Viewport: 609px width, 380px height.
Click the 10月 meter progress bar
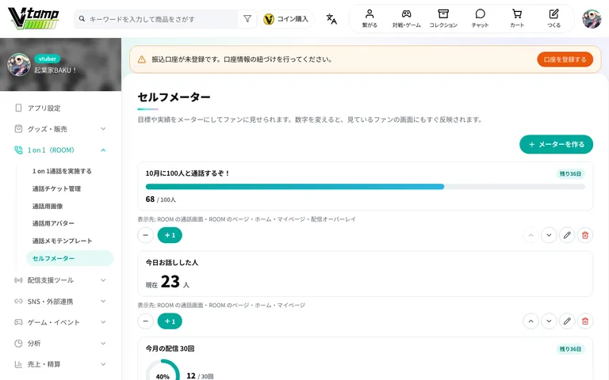click(x=365, y=187)
